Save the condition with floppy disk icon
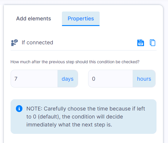 coord(141,43)
